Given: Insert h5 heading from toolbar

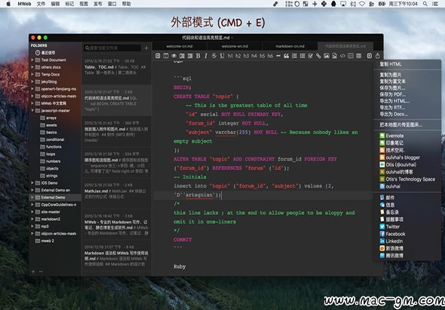Looking at the screenshot, I should pyautogui.click(x=262, y=56).
